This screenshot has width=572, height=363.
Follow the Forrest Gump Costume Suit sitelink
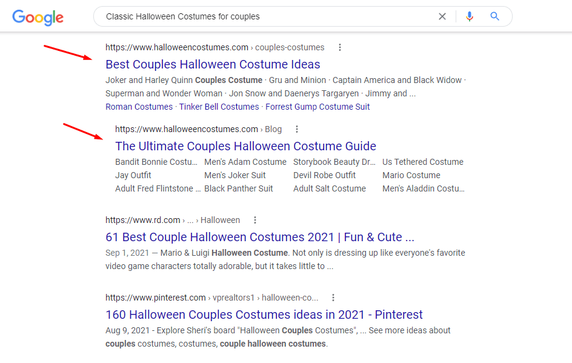click(318, 107)
